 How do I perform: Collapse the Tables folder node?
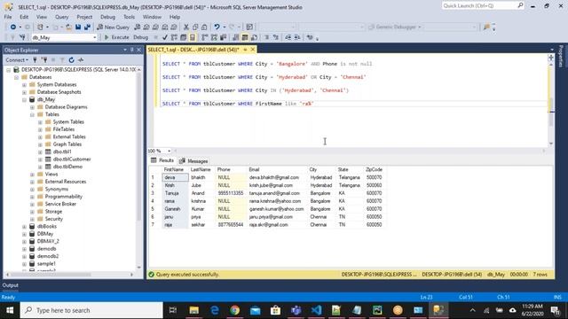32,114
